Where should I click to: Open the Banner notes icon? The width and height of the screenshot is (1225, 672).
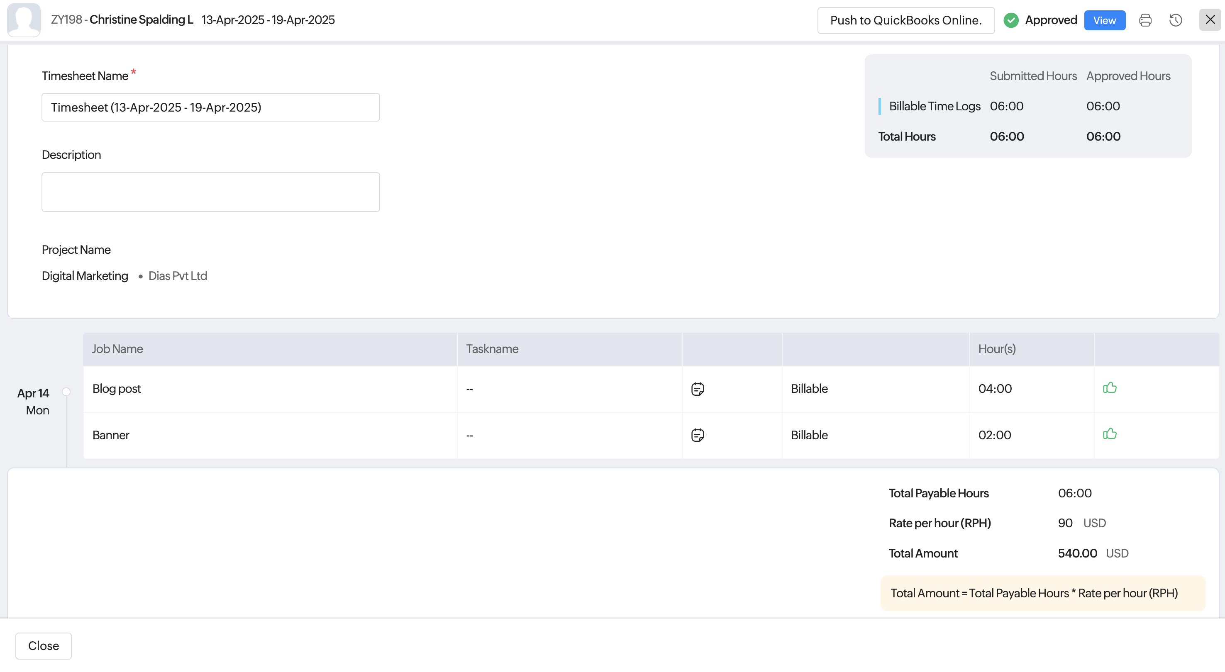tap(697, 435)
